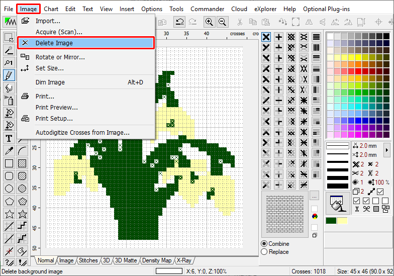
Task: Select the thickest line thickness option
Action: pyautogui.click(x=337, y=186)
